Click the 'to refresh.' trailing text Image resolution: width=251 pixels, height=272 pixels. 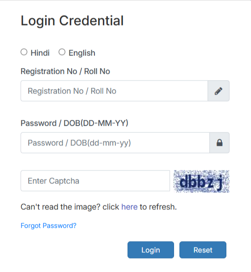coord(158,207)
